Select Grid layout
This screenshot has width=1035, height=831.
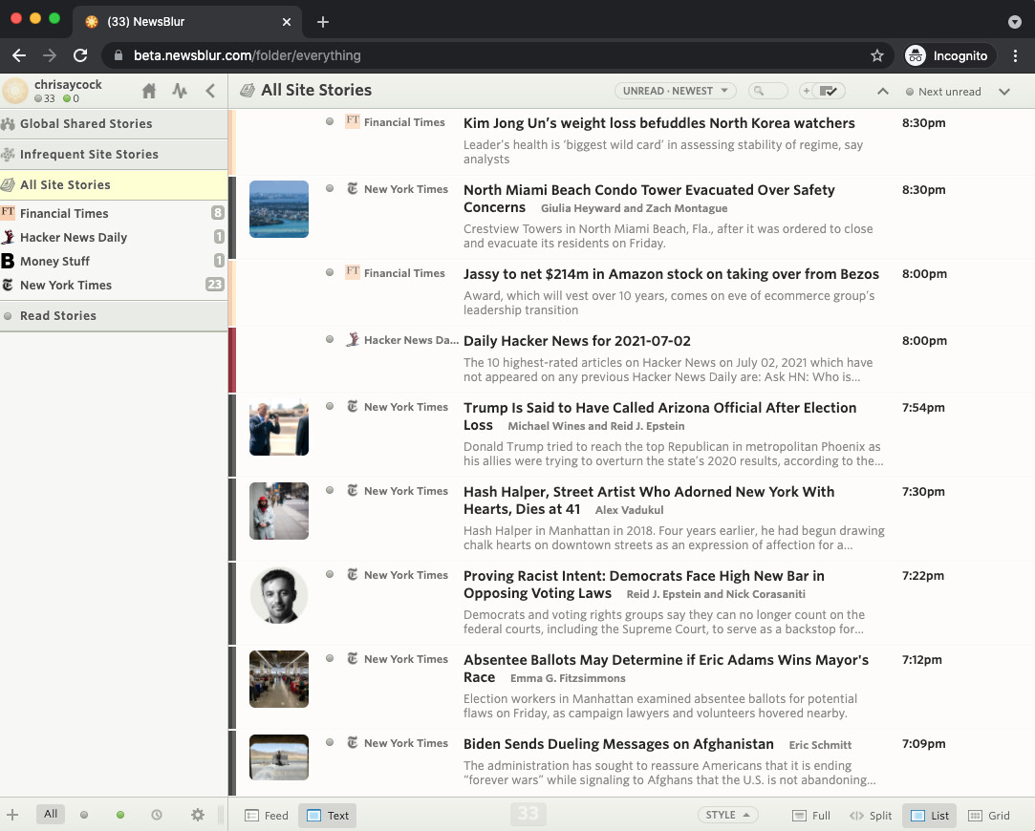[x=989, y=816]
